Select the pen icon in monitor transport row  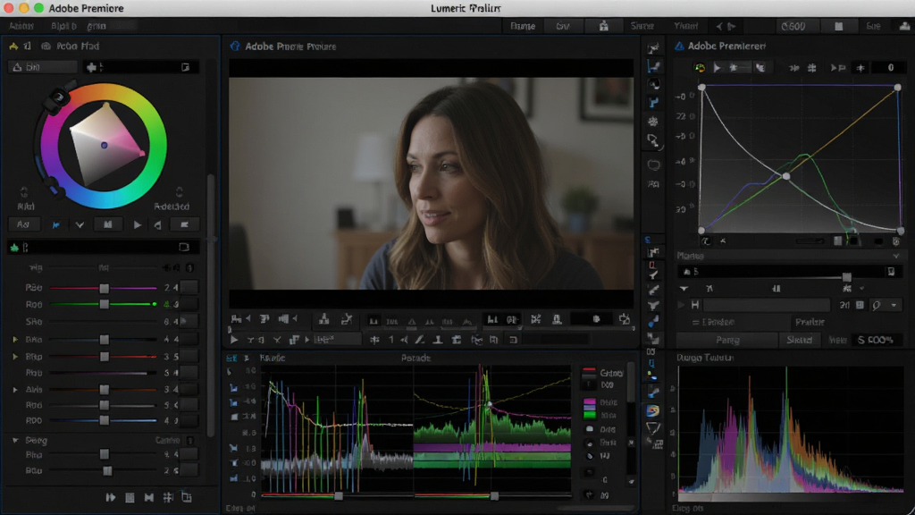pos(419,339)
